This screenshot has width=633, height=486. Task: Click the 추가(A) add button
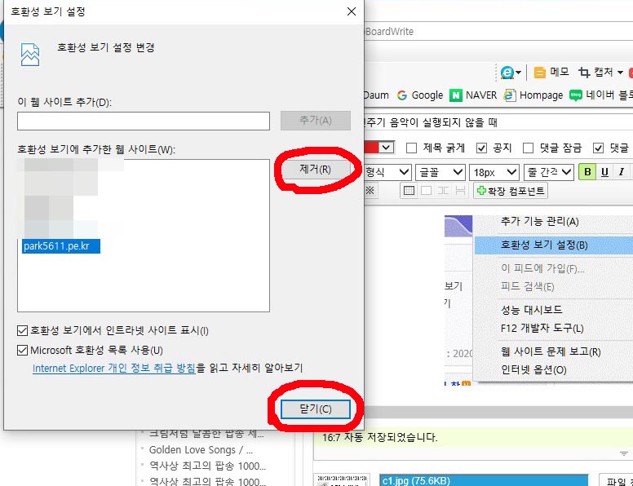(x=316, y=121)
